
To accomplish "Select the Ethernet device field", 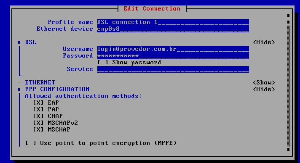I will click(173, 29).
